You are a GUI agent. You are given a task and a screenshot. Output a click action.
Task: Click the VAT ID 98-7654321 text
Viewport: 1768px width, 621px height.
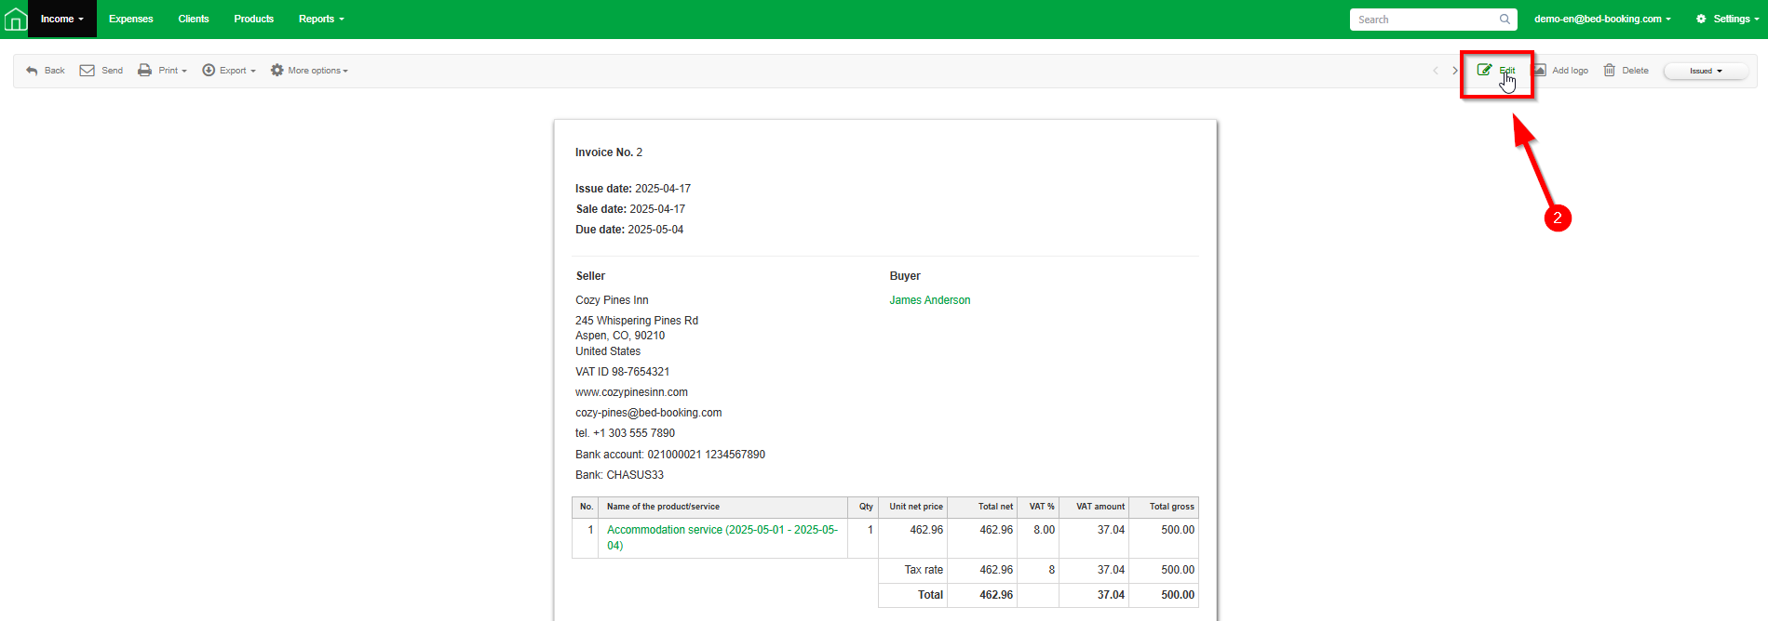[622, 372]
